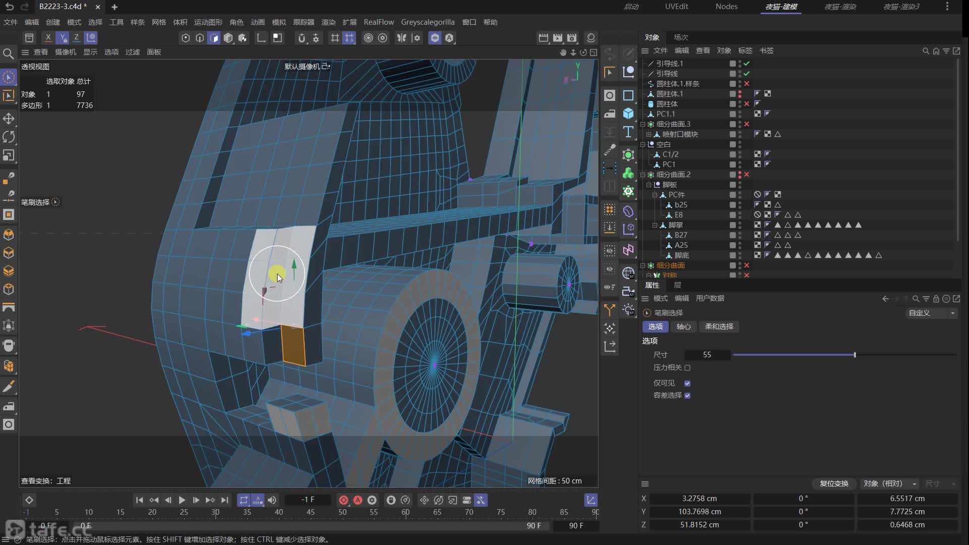
Task: Uncheck the 仅可见 checkbox
Action: [687, 384]
